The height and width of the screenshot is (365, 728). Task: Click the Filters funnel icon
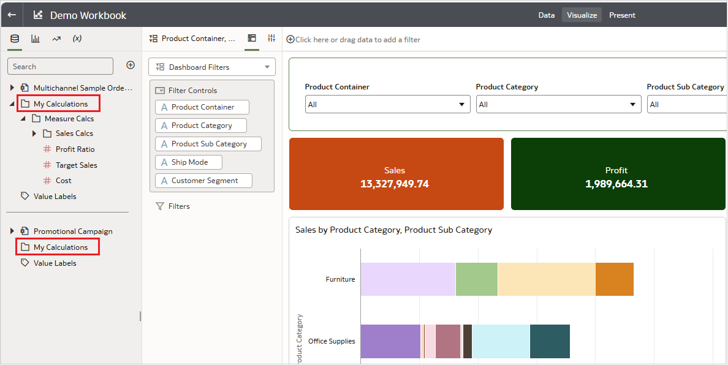[161, 206]
